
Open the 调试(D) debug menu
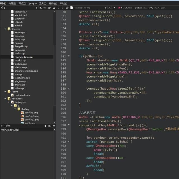coord(22,3)
